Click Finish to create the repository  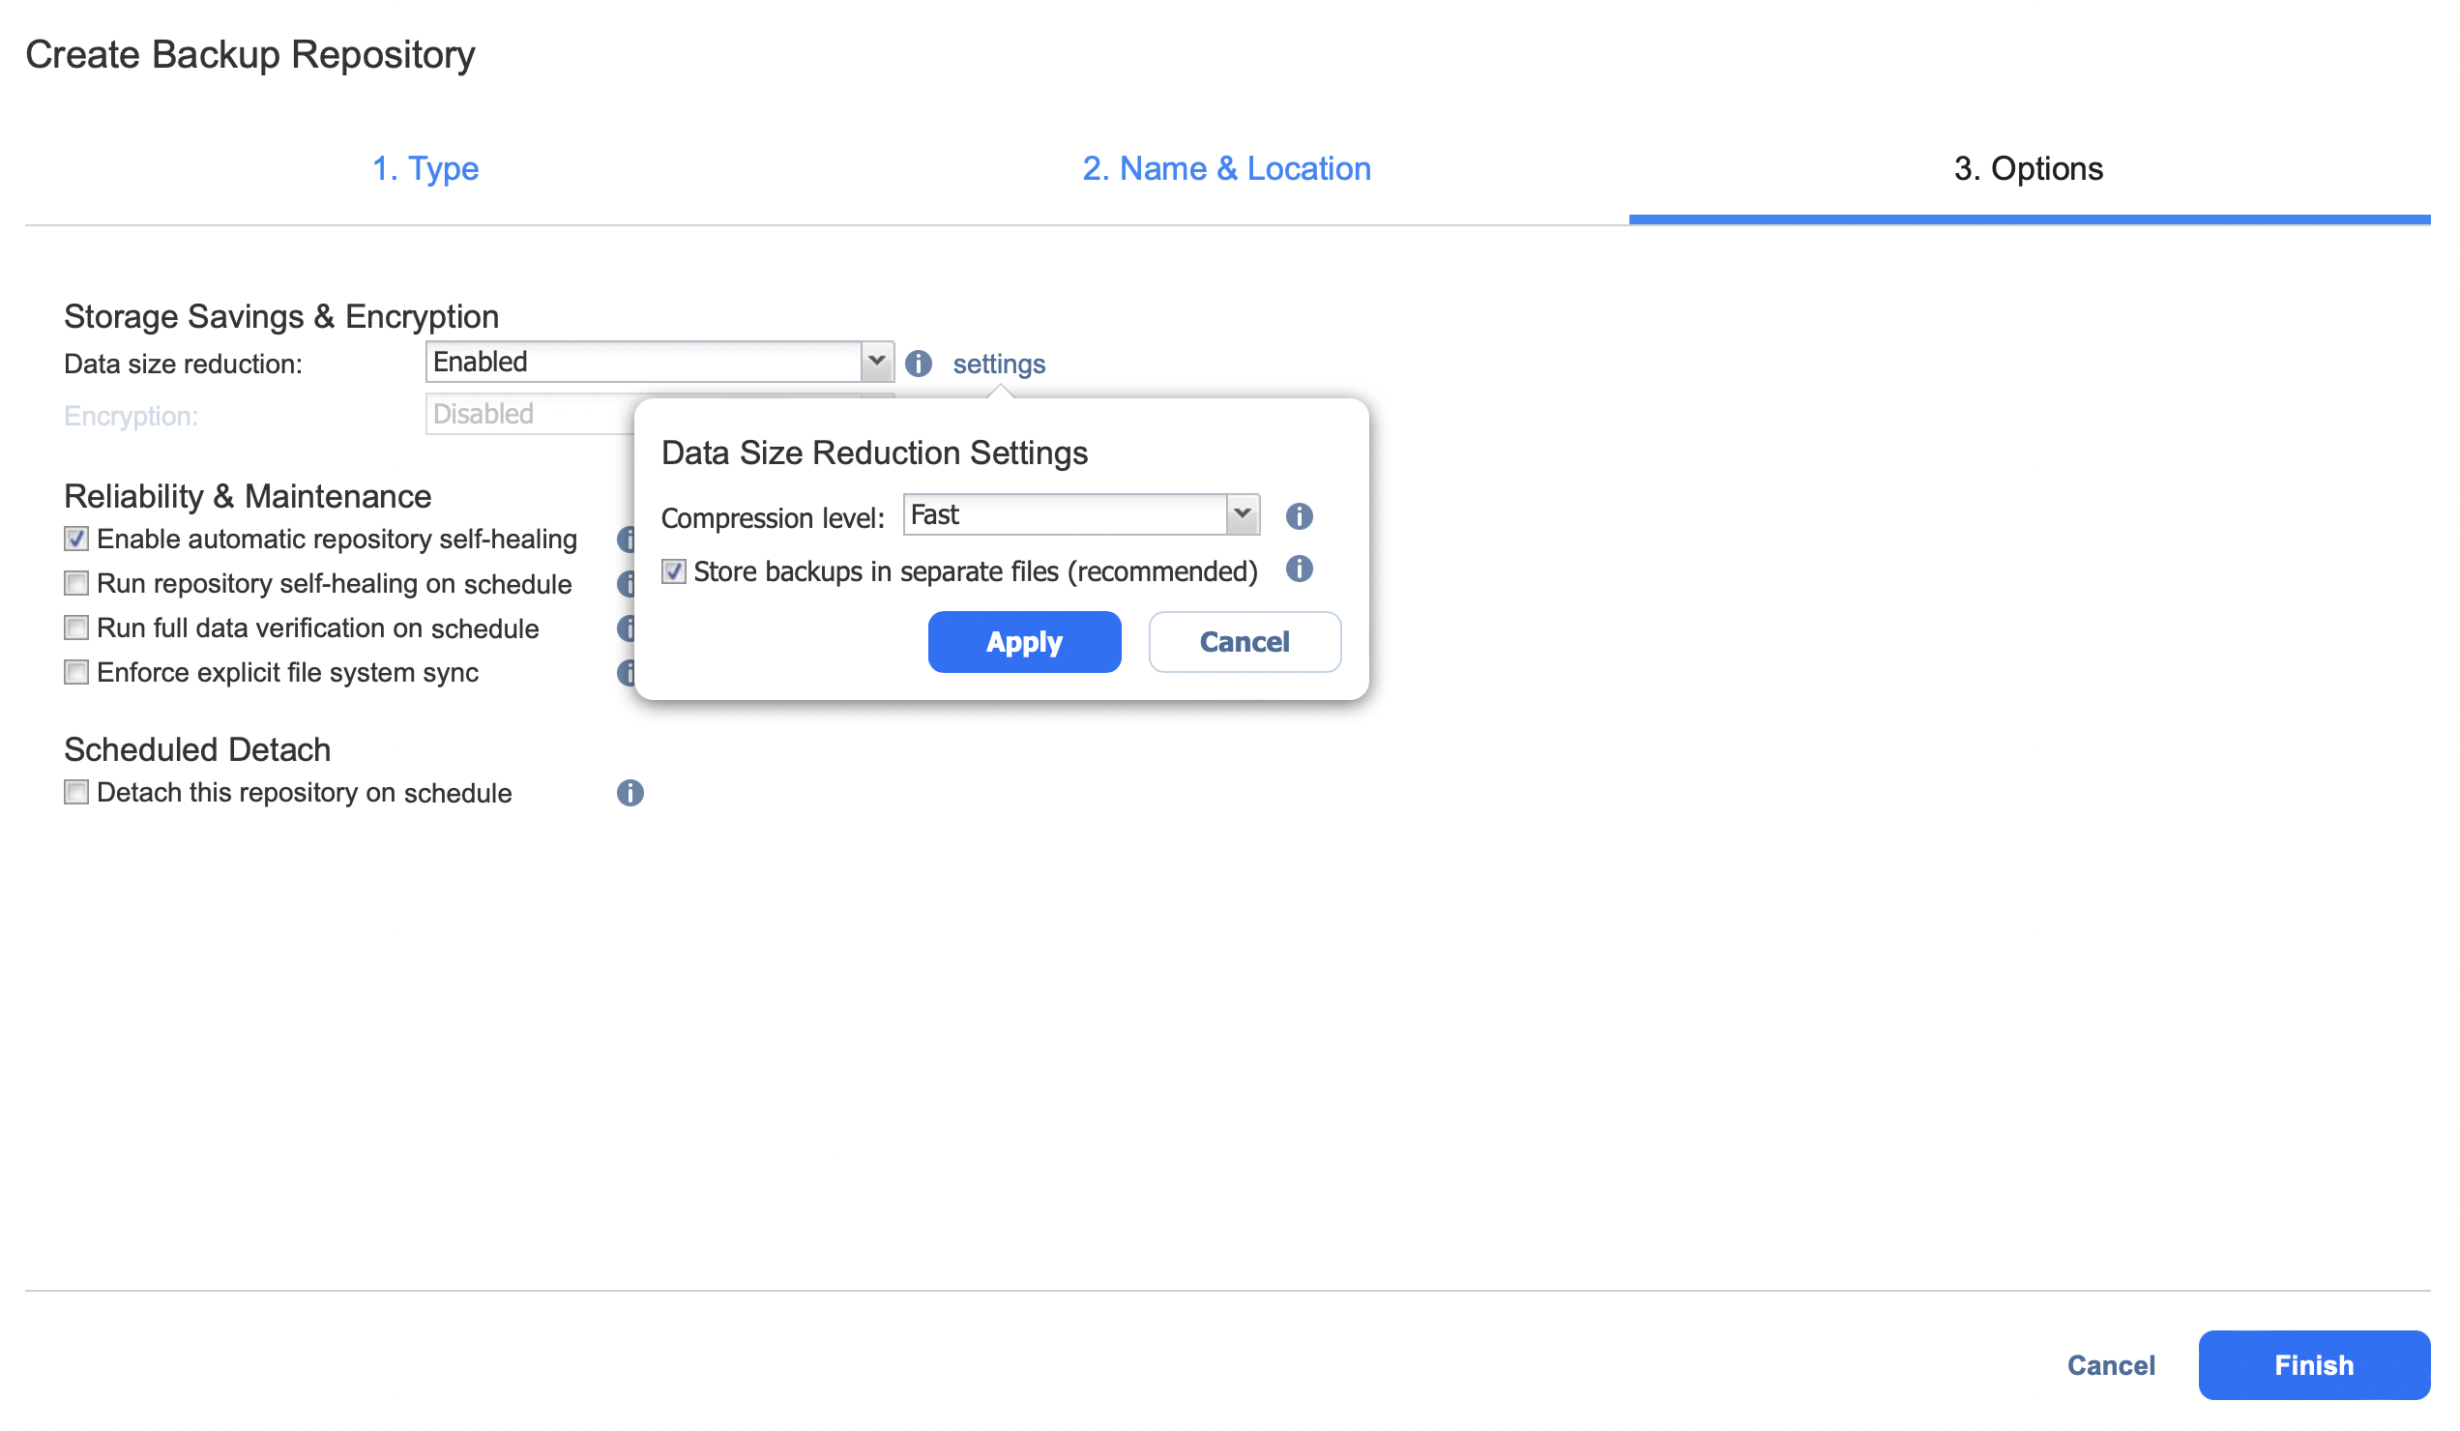click(2313, 1363)
